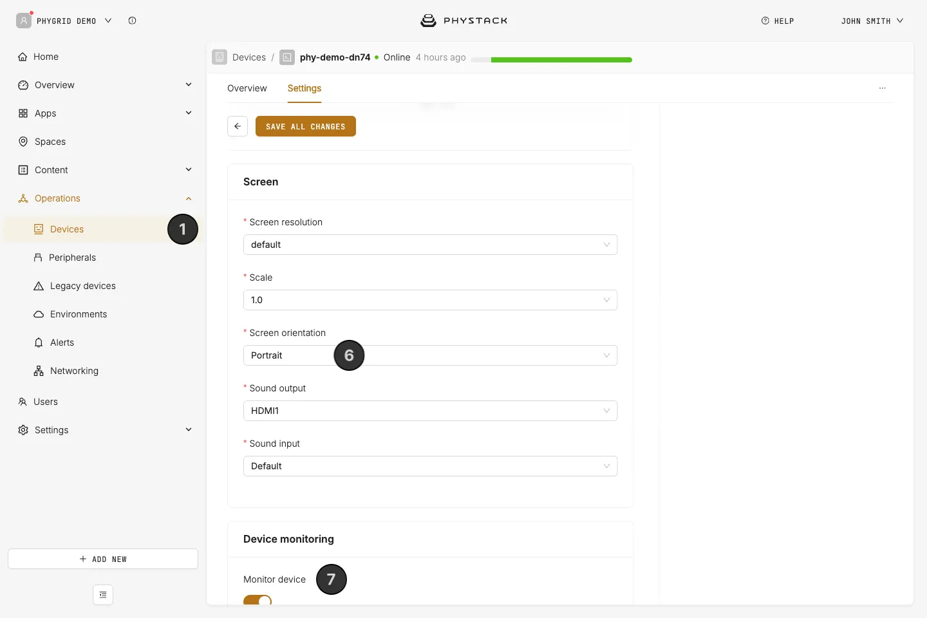
Task: Click the back arrow button
Action: point(238,126)
